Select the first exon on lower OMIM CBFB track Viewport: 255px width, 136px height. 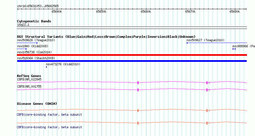[x=138, y=123]
